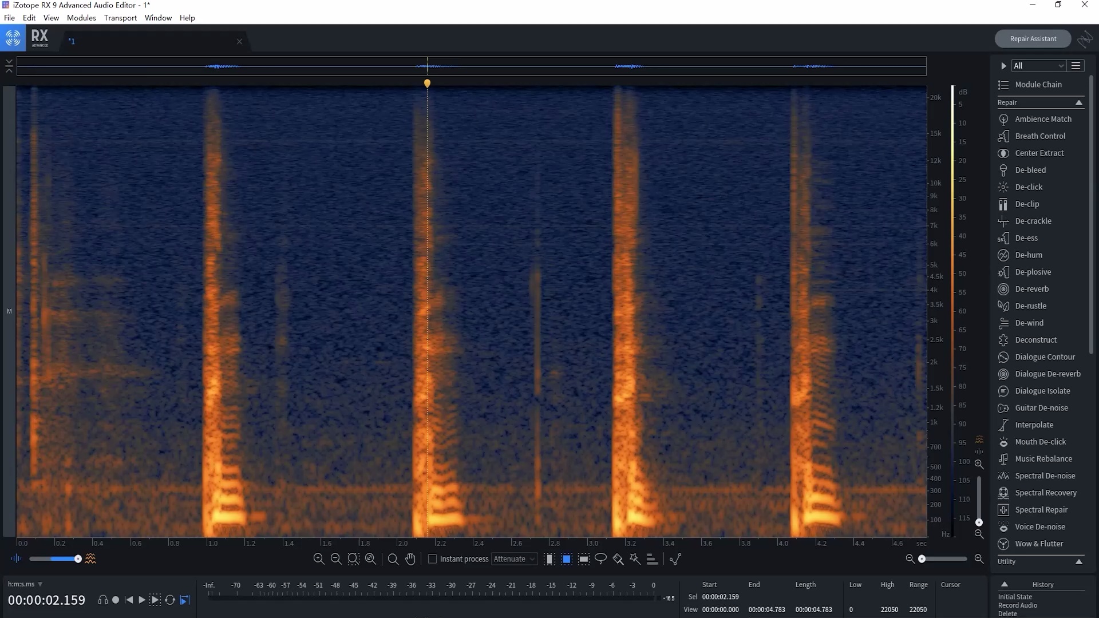Click the waveform icon beside the opacity slider

pyautogui.click(x=16, y=558)
